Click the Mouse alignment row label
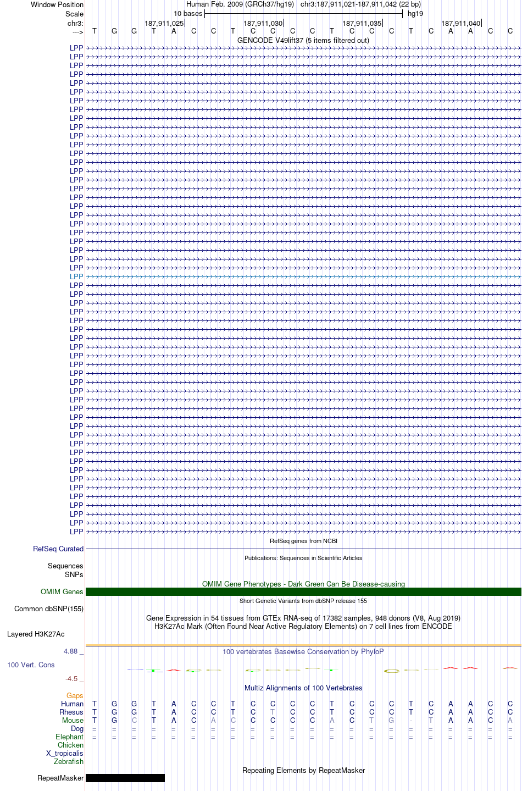Viewport: 522px width, 791px height. point(73,720)
